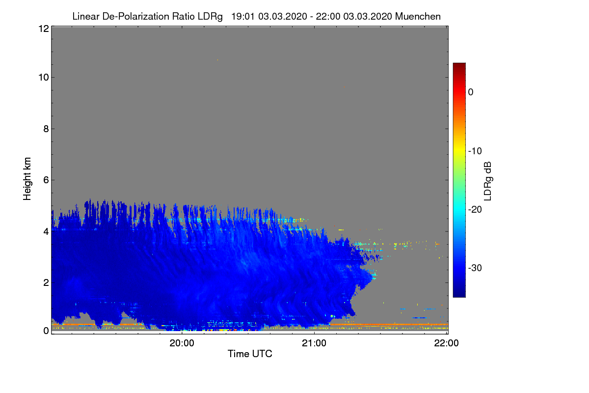Click the 10 km height tick label
589x393 pixels.
pyautogui.click(x=43, y=77)
